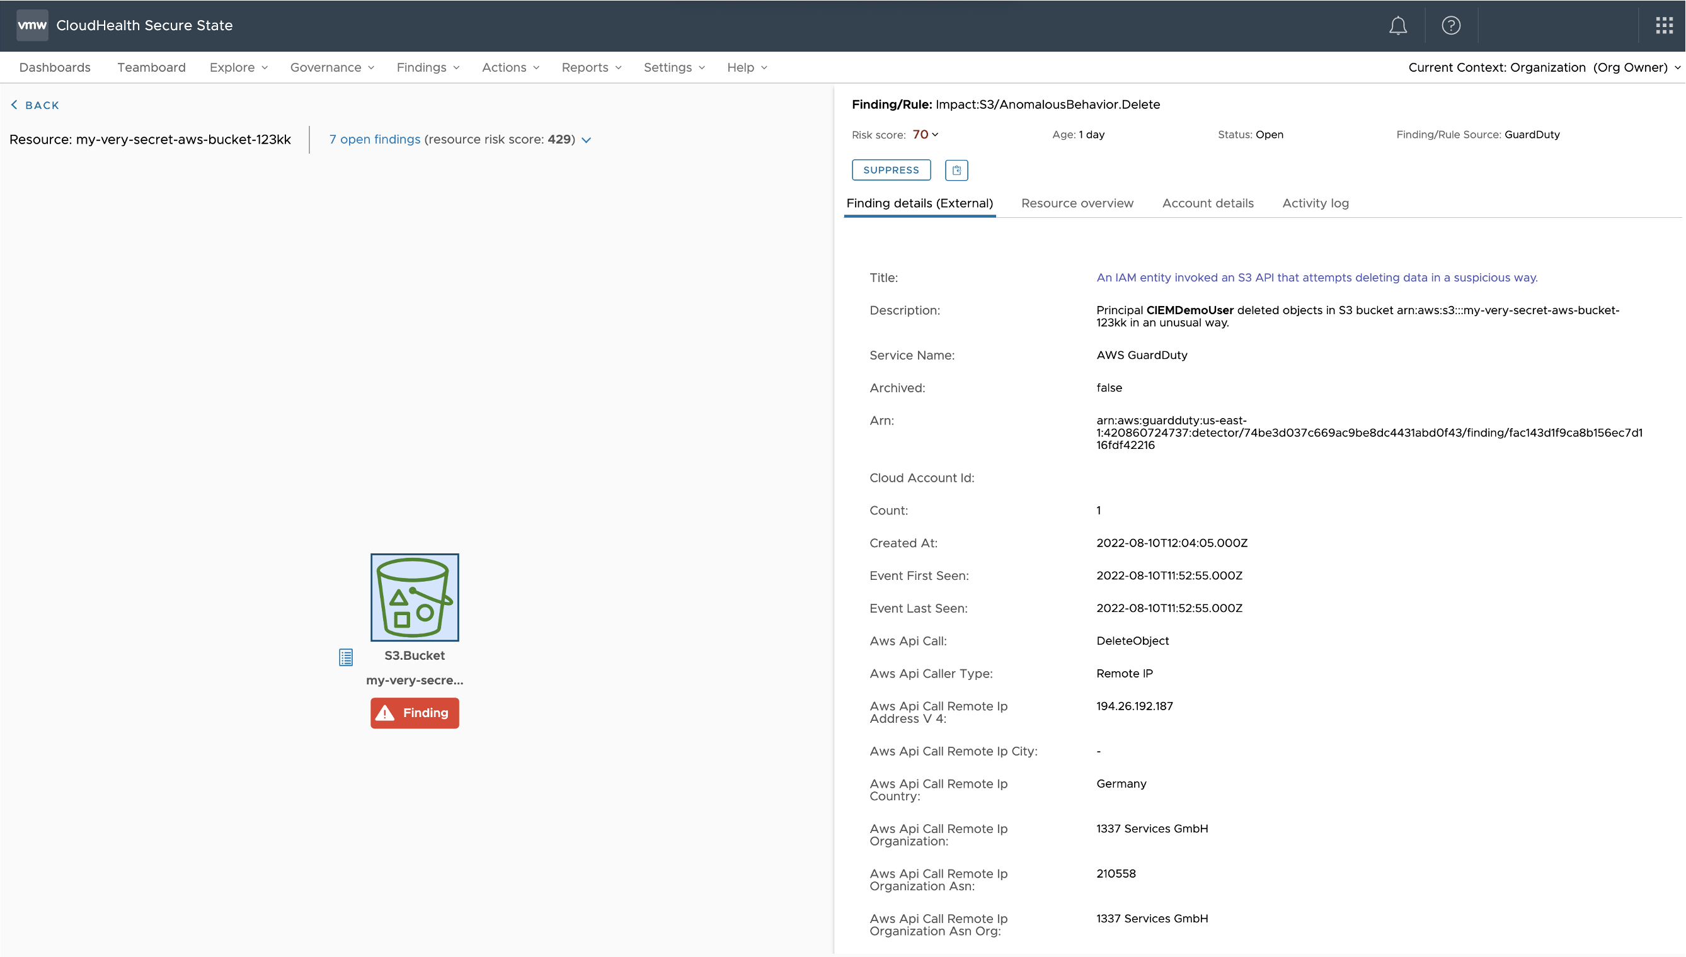Click the list document icon near S3.Bucket
This screenshot has height=957, width=1686.
(346, 657)
